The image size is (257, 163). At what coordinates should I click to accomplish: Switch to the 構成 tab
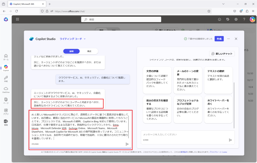(89, 51)
